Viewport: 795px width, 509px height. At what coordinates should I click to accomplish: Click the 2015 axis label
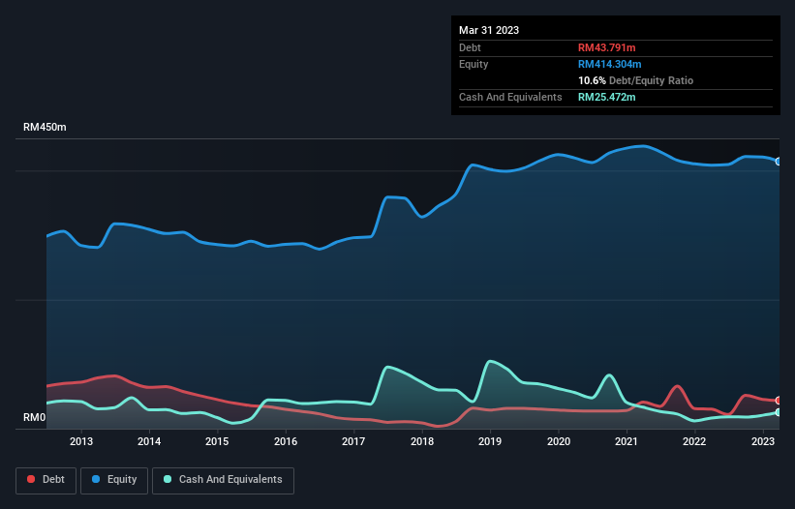pos(217,441)
